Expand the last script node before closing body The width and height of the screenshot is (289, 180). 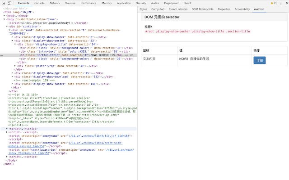pos(7,157)
